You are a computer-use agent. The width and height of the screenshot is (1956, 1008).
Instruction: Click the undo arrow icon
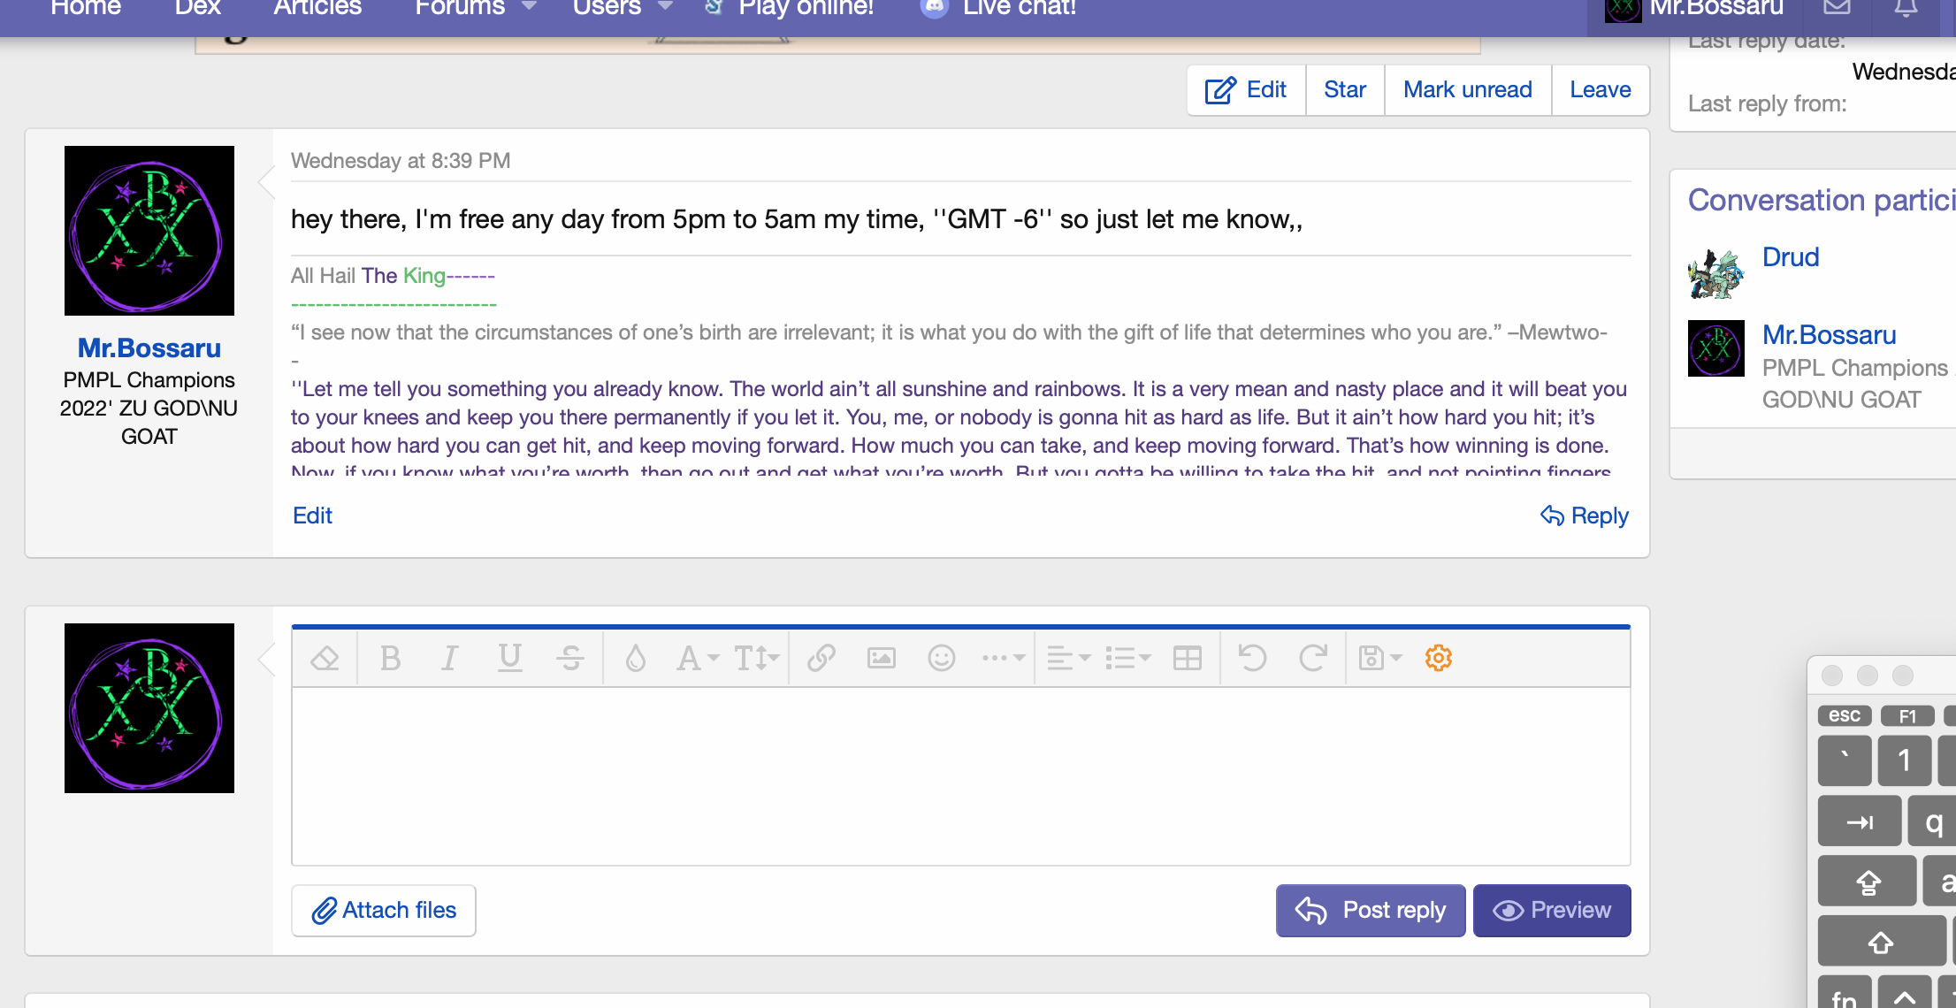(x=1252, y=659)
